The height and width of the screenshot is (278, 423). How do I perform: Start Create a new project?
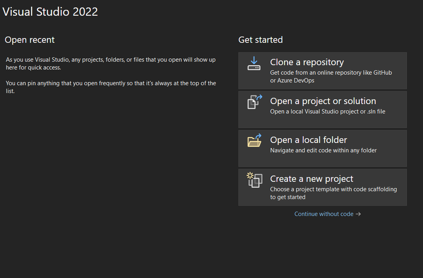pos(322,188)
